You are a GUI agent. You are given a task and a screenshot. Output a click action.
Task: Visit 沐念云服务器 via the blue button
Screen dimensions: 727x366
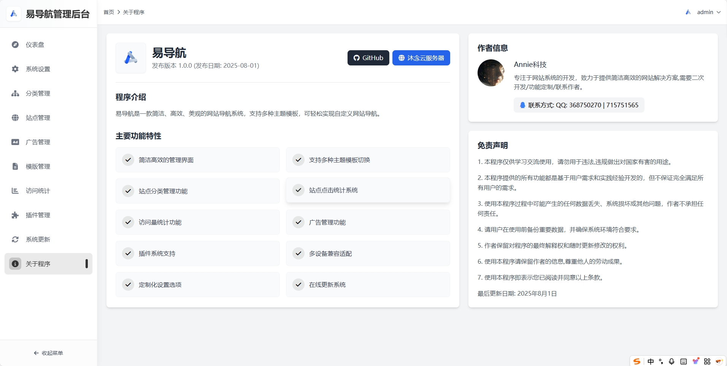click(421, 58)
